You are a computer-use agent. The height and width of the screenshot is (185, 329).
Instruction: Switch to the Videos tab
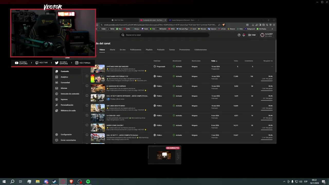pos(102,50)
